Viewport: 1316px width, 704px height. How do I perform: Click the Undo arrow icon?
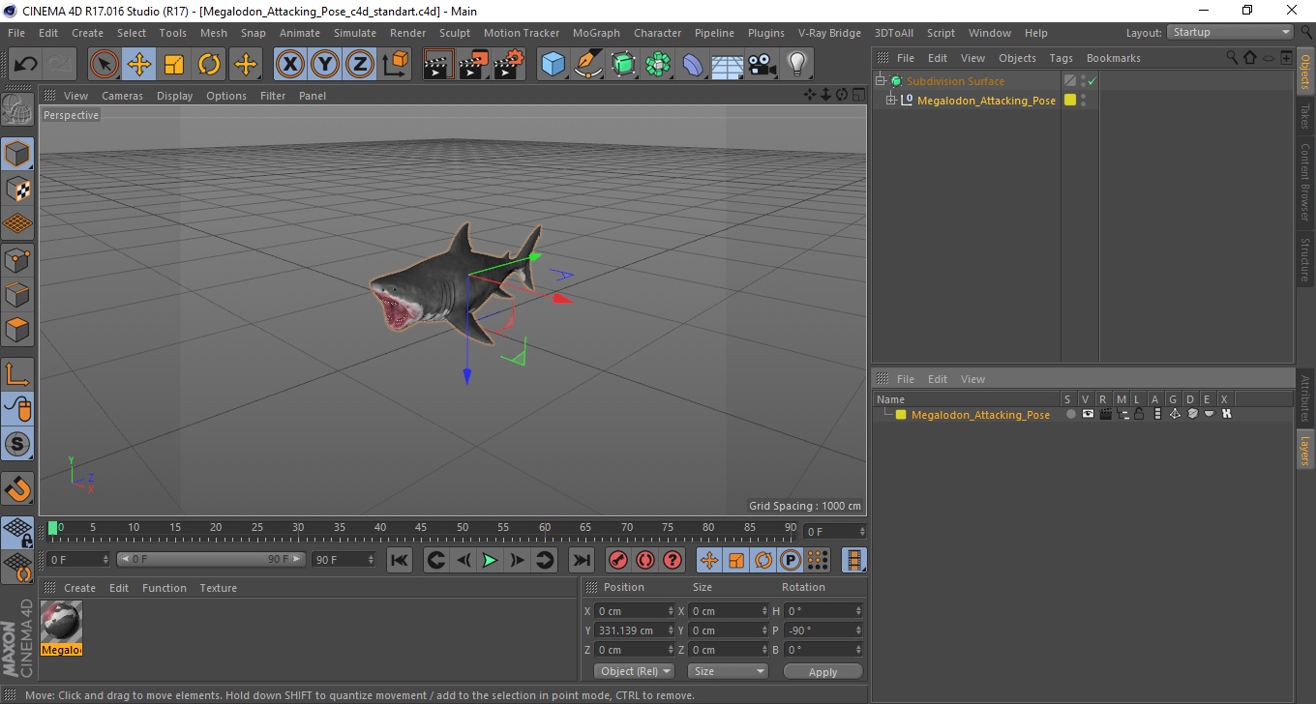coord(25,65)
